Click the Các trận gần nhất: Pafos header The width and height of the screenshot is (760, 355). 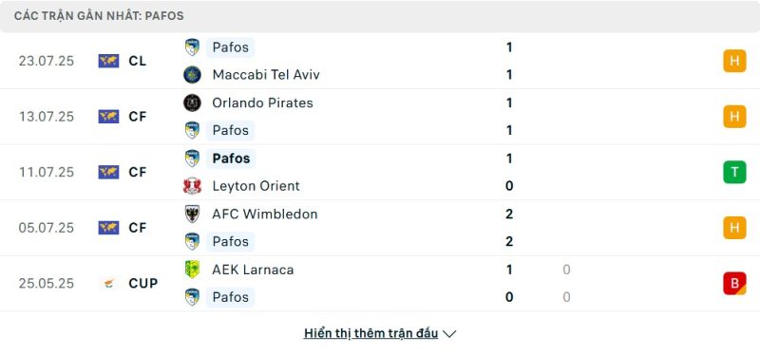point(99,16)
